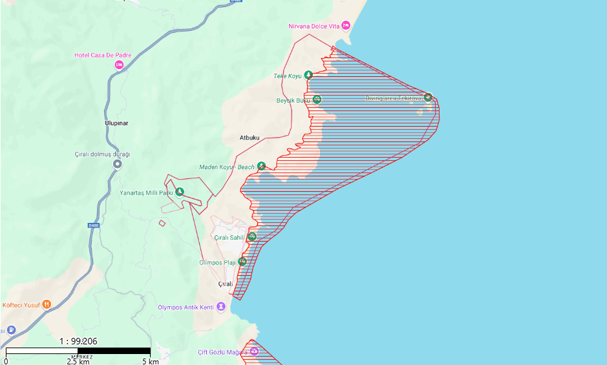Click the Atbuku place label
Viewport: 607px width, 365px height.
click(x=250, y=138)
